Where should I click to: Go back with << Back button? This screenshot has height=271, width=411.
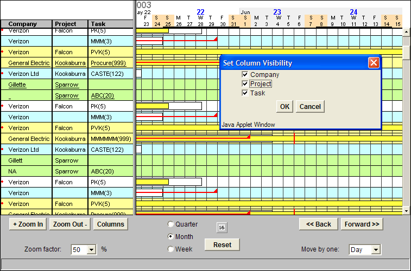[319, 224]
